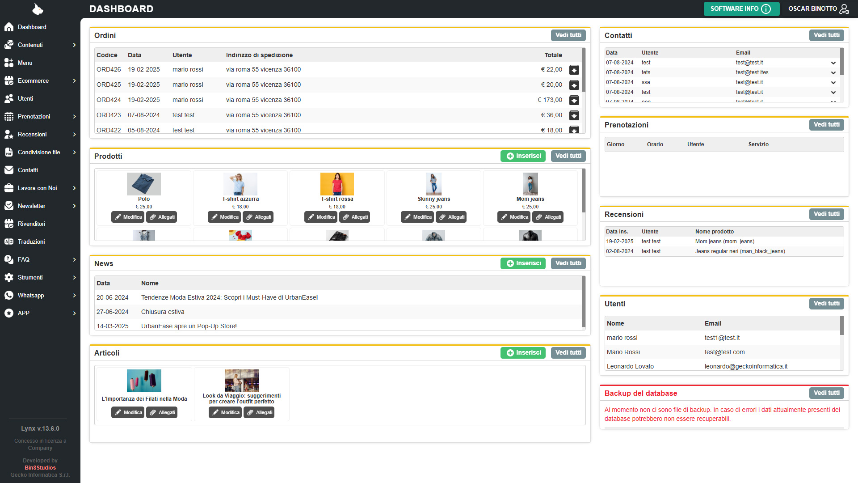Expand the Prenotazioni sidebar submenu
This screenshot has width=858, height=483.
tap(74, 117)
